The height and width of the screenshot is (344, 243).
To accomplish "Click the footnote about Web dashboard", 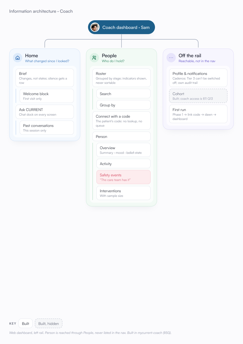I will pyautogui.click(x=90, y=333).
